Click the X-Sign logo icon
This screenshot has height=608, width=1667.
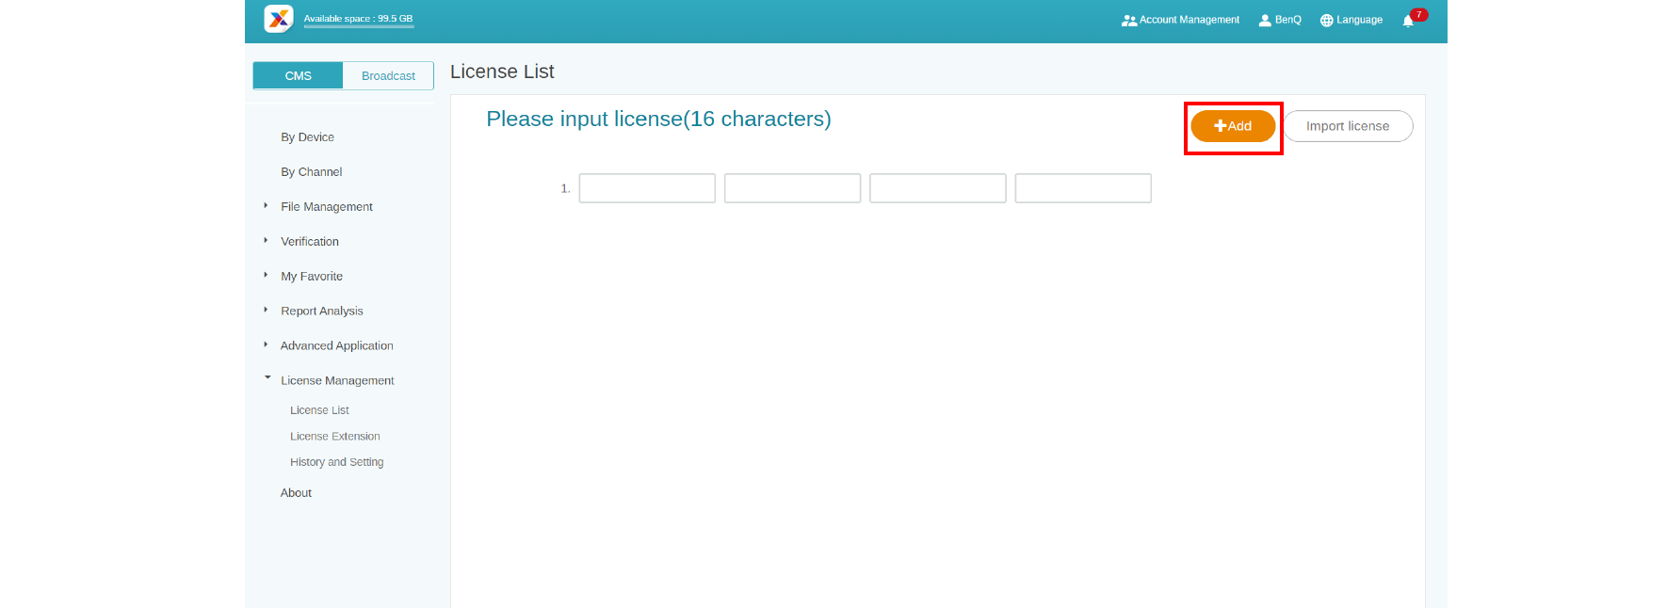[x=279, y=19]
